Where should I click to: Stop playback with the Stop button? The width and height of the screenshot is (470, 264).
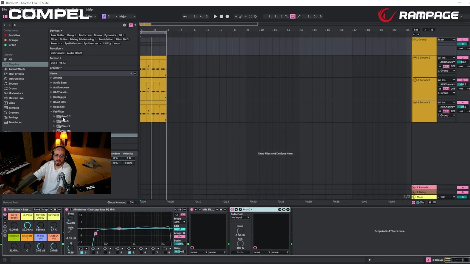coord(221,16)
